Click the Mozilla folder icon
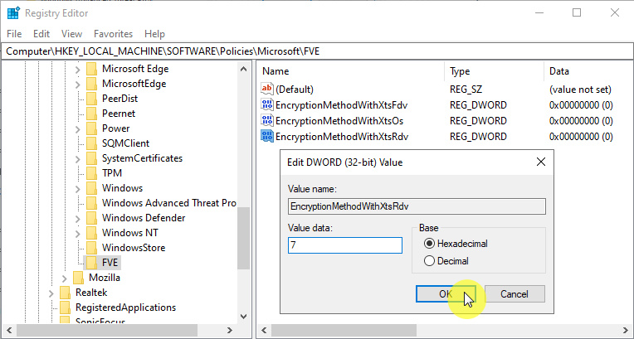Image resolution: width=634 pixels, height=339 pixels. pyautogui.click(x=79, y=278)
